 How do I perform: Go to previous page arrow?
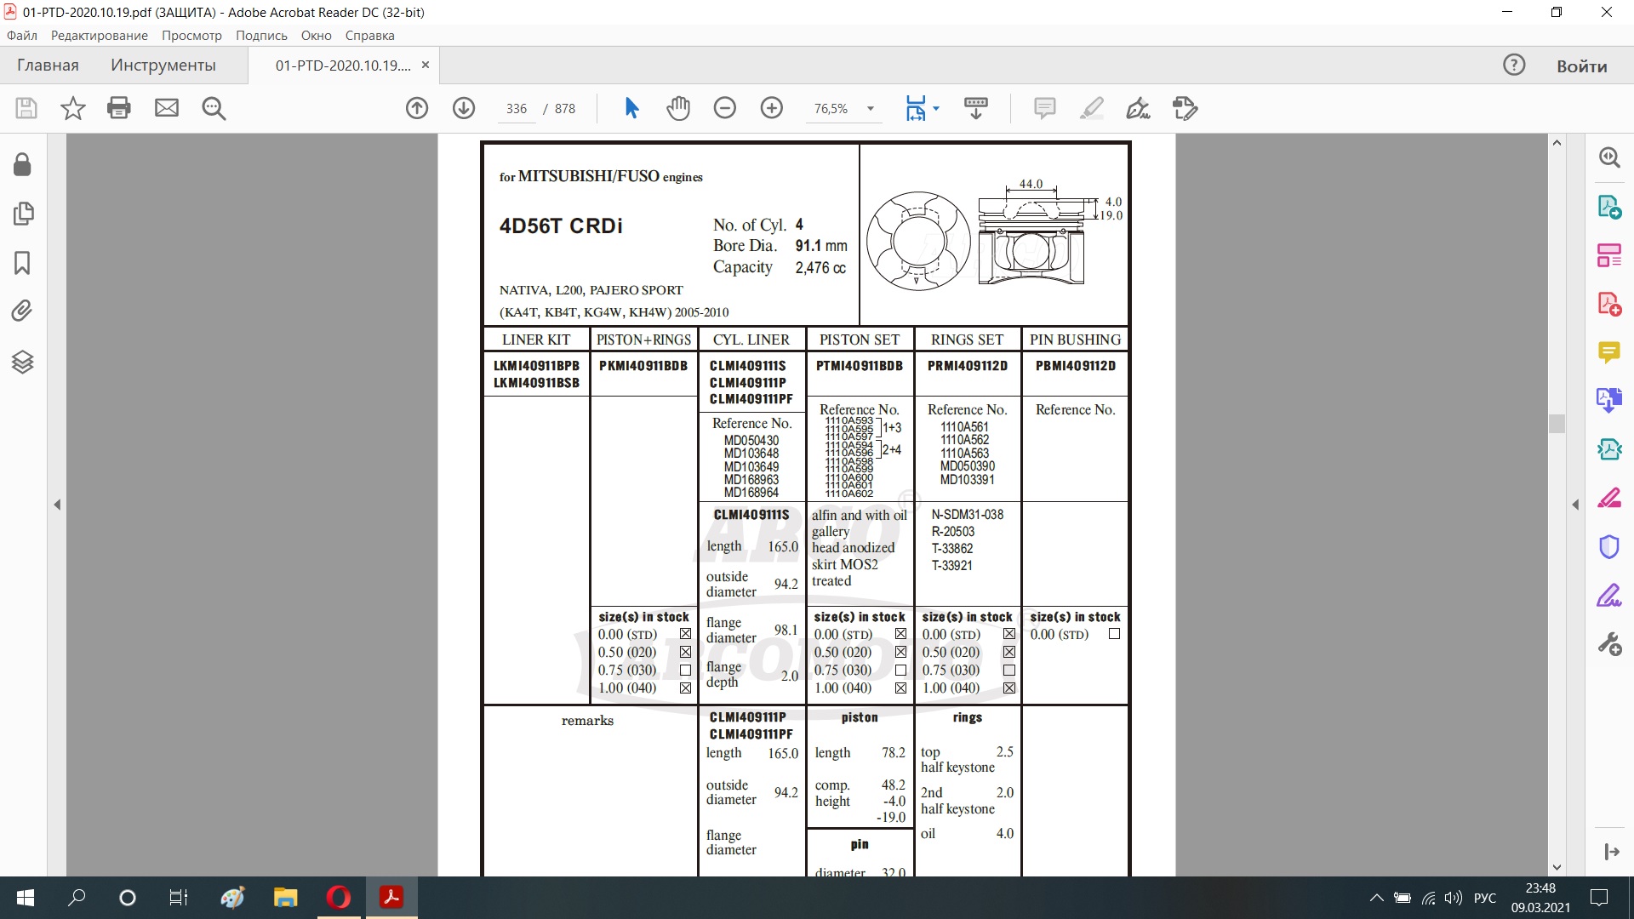pyautogui.click(x=417, y=108)
